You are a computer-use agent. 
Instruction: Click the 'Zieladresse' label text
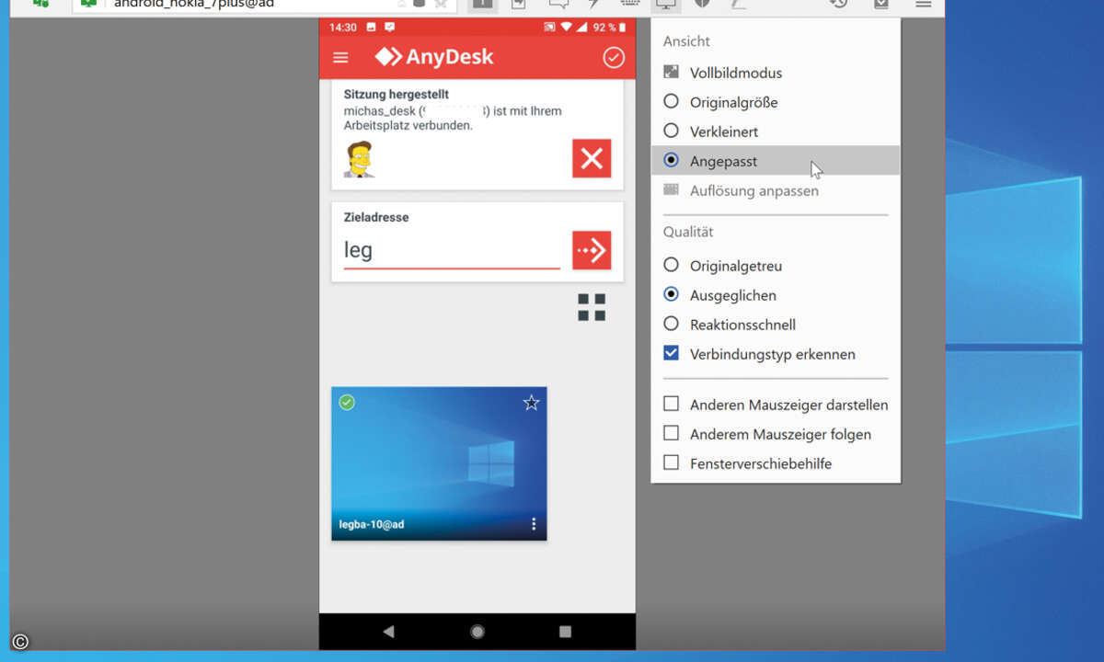376,218
